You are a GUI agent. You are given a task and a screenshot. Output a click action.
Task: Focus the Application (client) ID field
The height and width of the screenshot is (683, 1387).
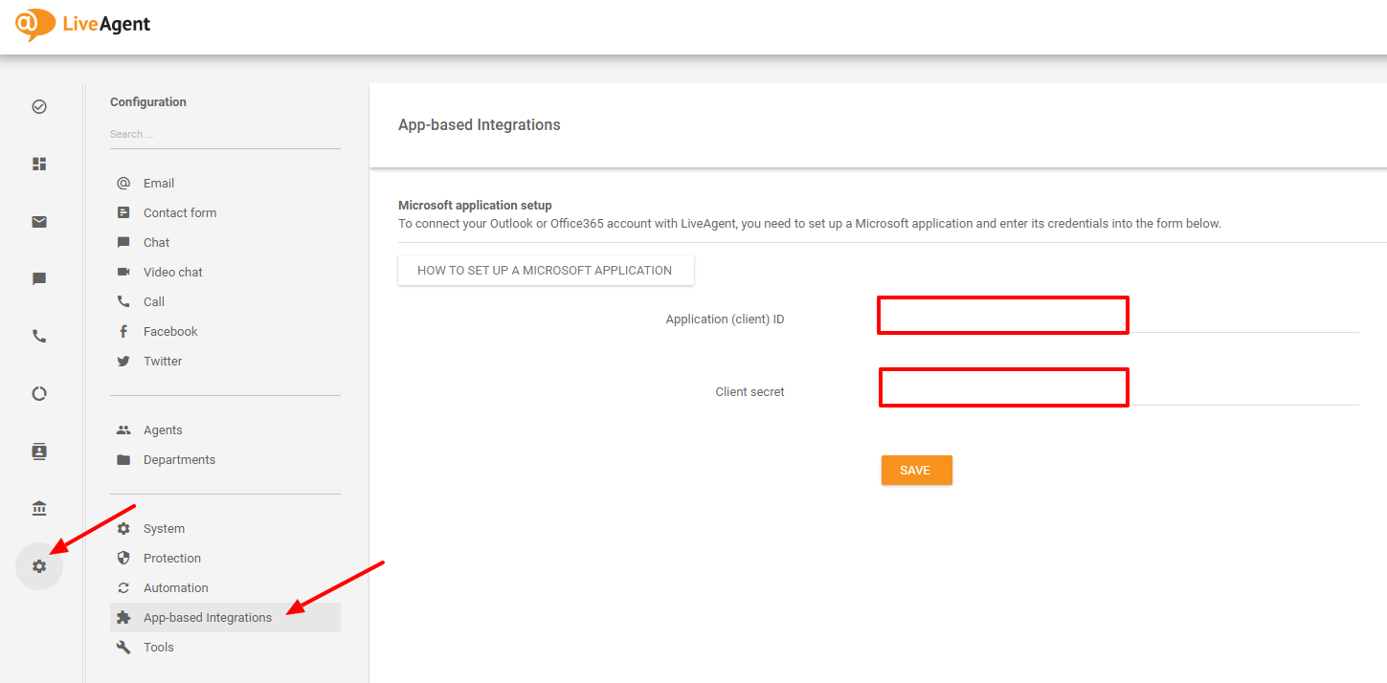tap(1002, 316)
